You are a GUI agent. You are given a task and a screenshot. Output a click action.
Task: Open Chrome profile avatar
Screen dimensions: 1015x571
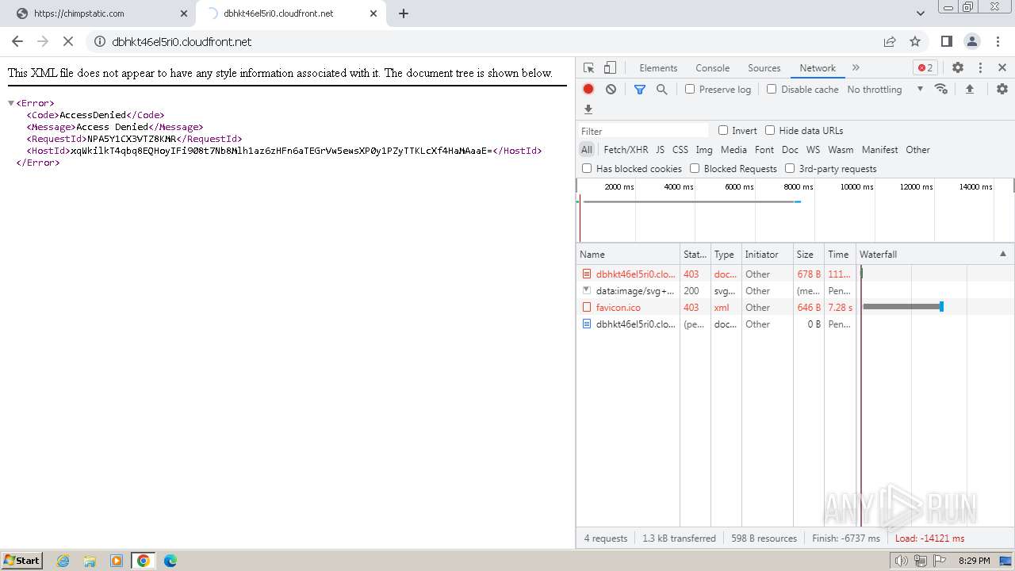[971, 41]
